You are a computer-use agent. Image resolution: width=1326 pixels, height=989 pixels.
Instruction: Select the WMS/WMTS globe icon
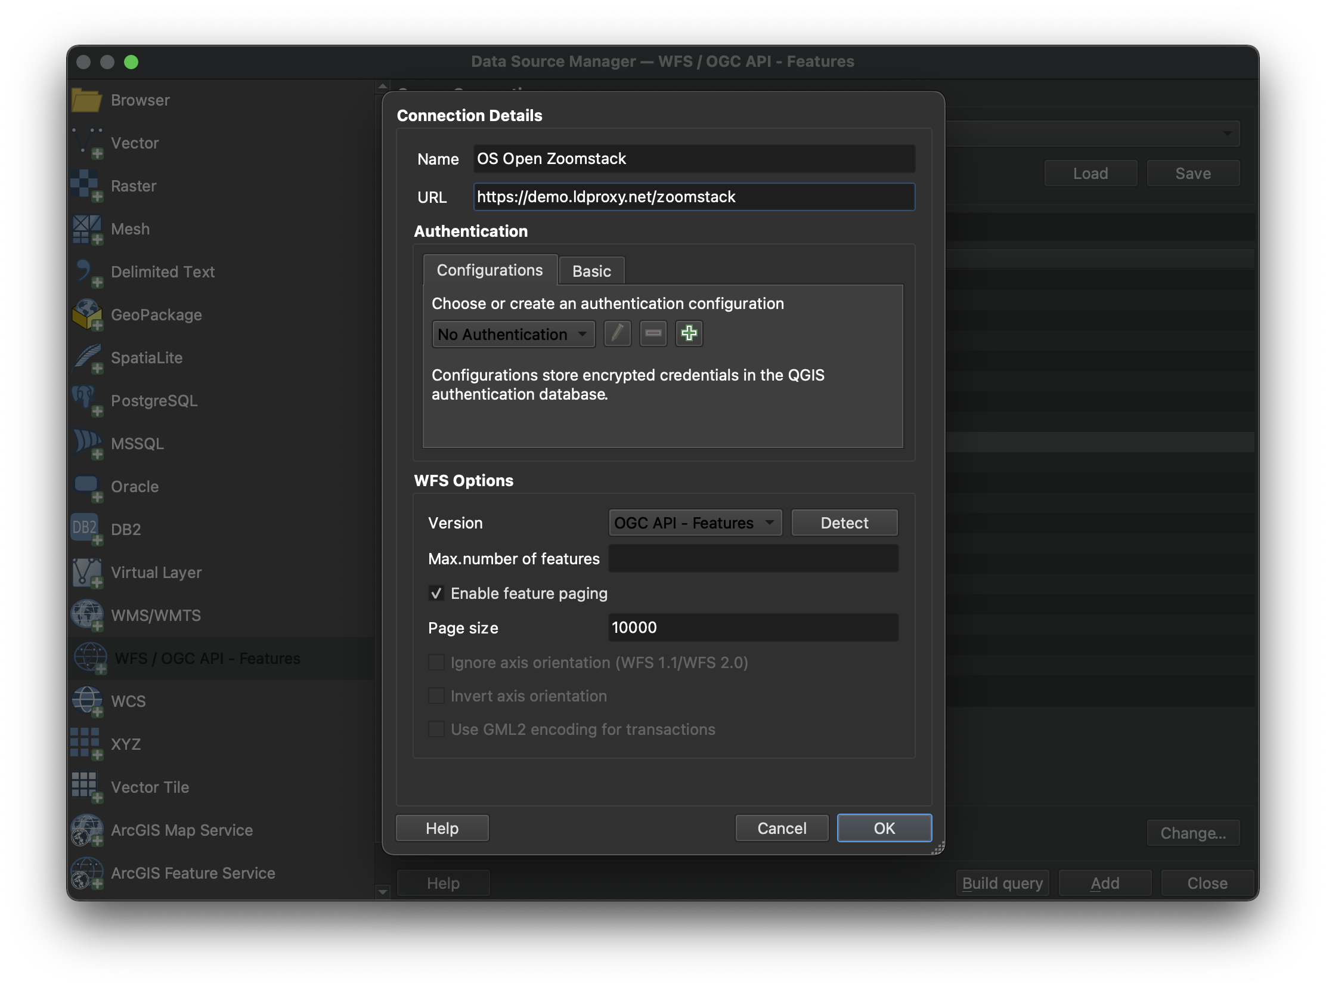coord(88,616)
